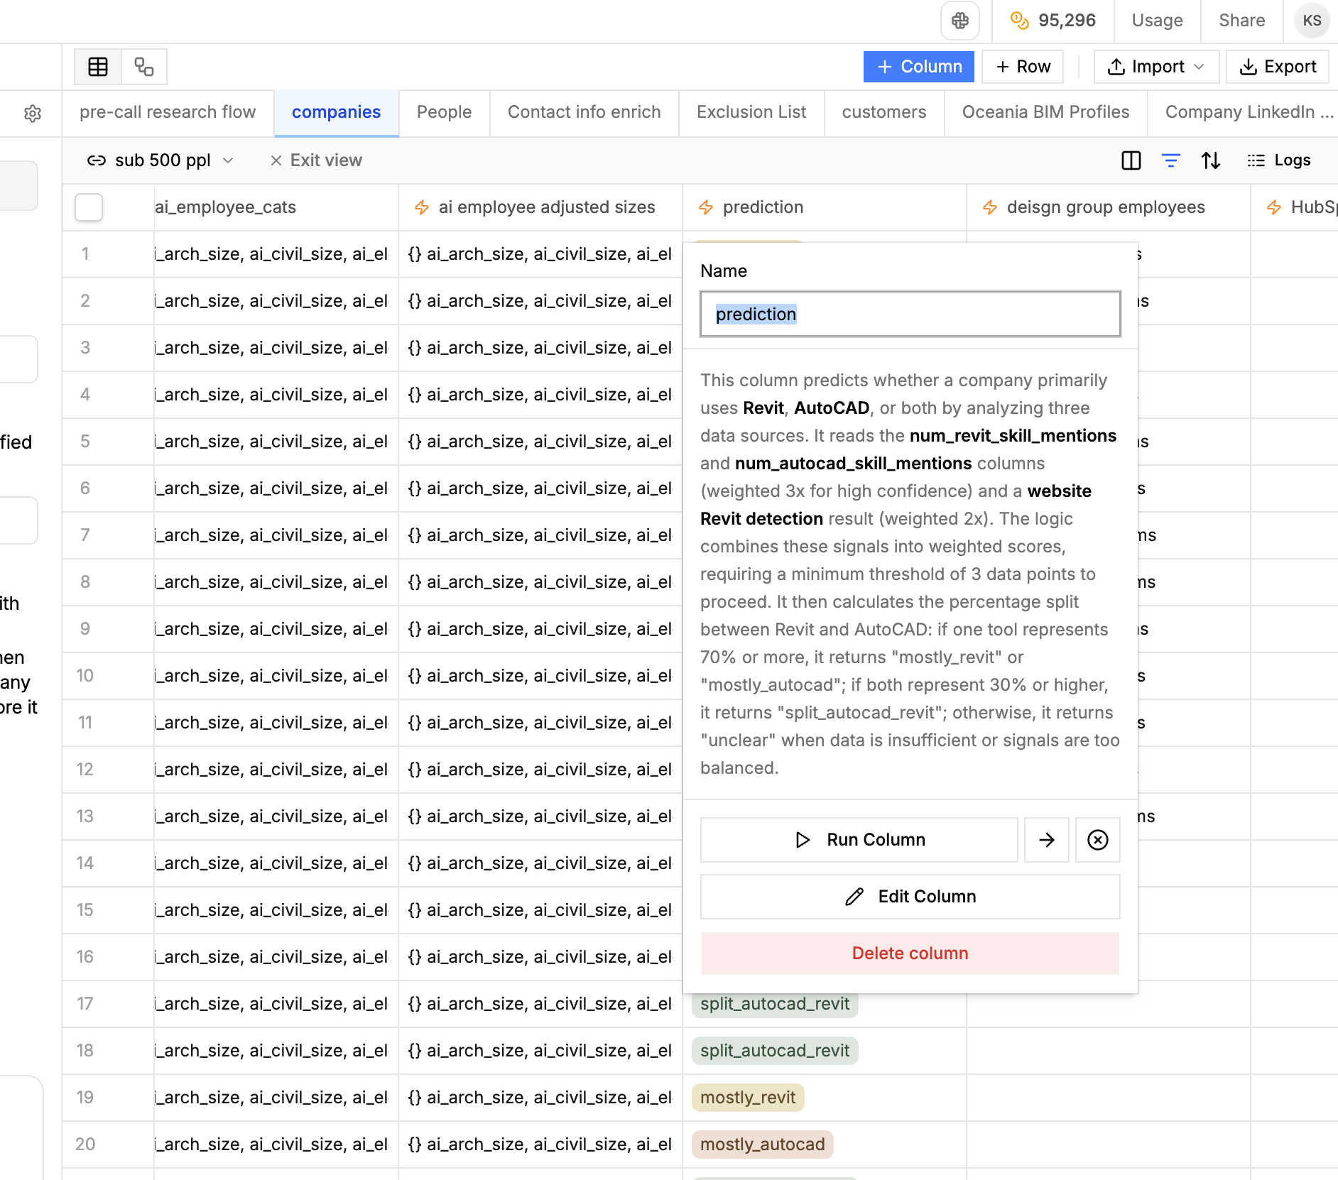This screenshot has height=1180, width=1338.
Task: Open the Logs panel
Action: [1279, 160]
